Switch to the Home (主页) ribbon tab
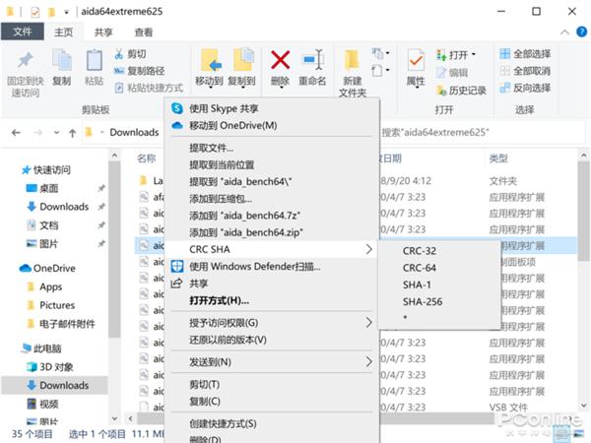Viewport: 591px width, 443px height. click(x=63, y=32)
